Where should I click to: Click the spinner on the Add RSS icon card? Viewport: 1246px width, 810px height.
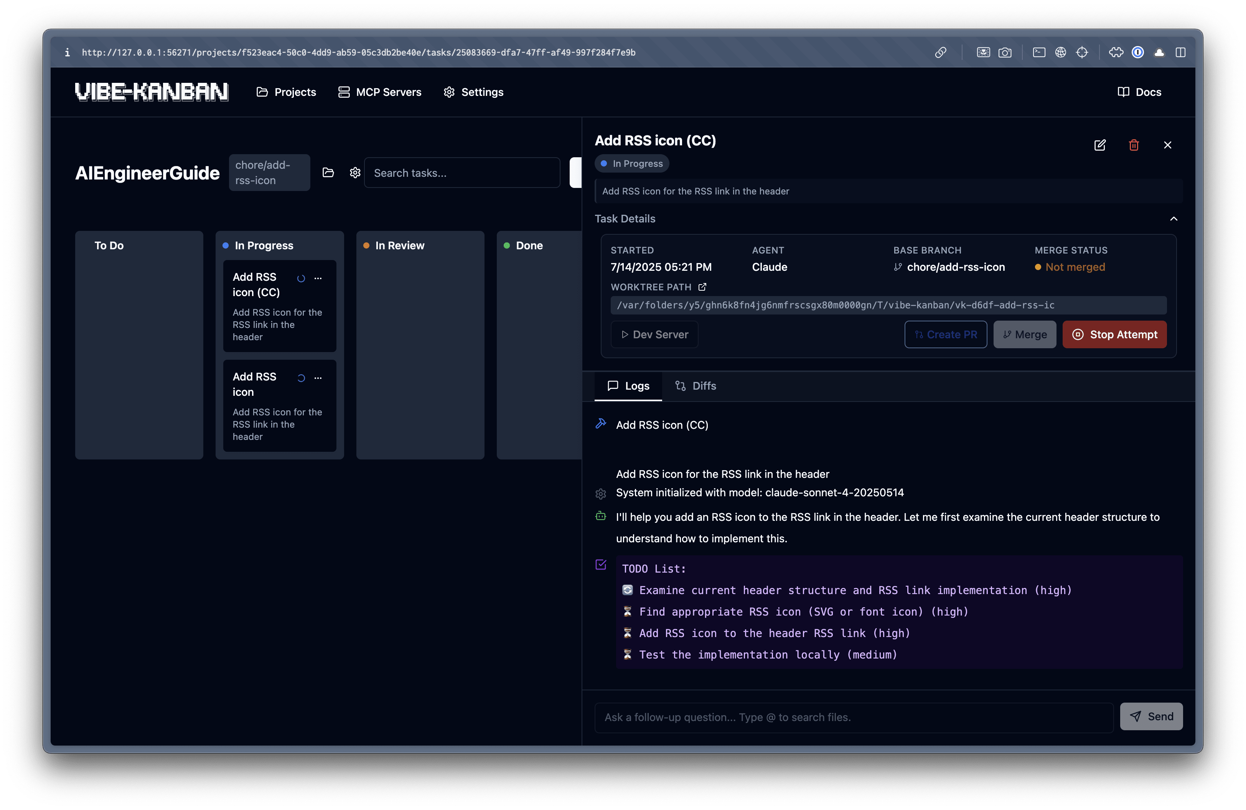coord(301,378)
